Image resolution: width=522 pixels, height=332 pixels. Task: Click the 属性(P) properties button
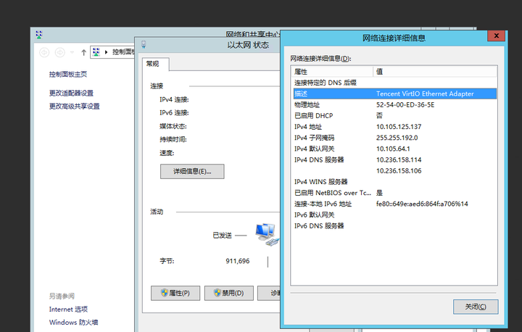(175, 293)
